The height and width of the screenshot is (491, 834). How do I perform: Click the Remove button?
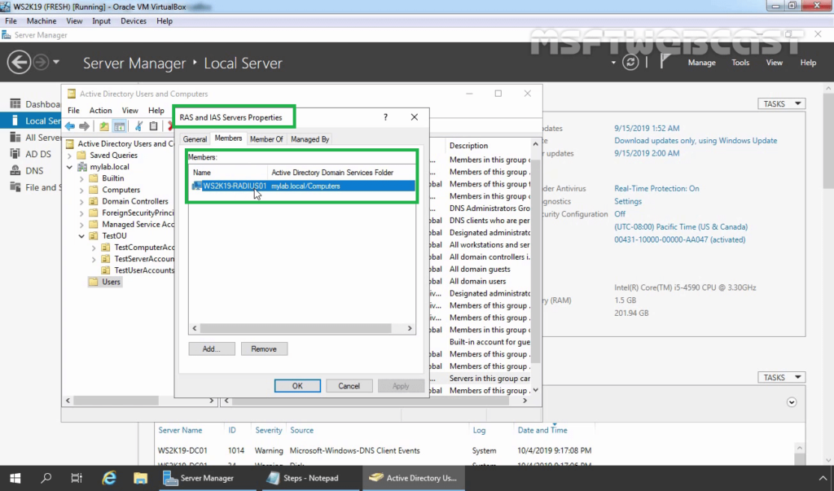(264, 349)
